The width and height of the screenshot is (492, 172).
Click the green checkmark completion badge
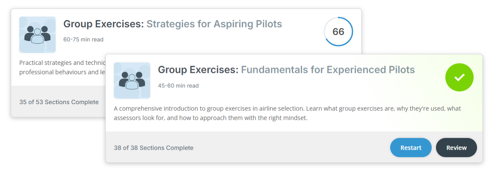pyautogui.click(x=459, y=77)
